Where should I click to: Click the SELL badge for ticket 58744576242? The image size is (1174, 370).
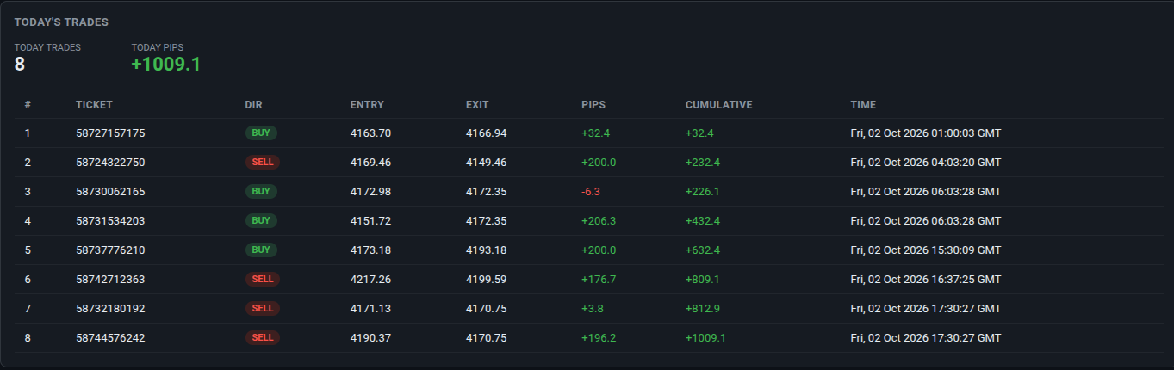263,338
